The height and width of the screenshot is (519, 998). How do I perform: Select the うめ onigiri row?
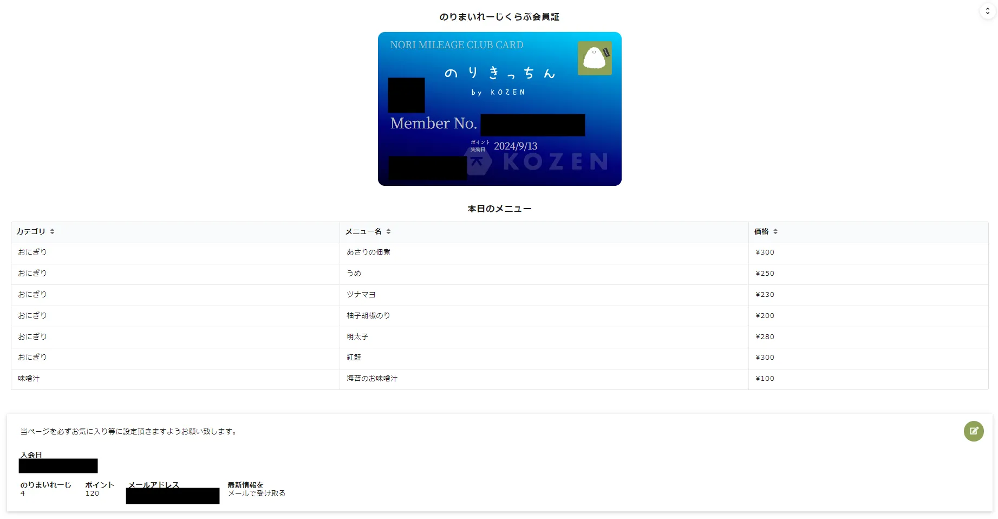pos(354,274)
